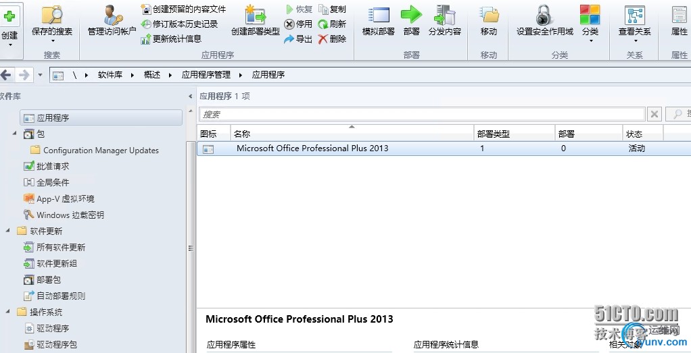Select the 包 packages node
The image size is (691, 353).
point(34,134)
